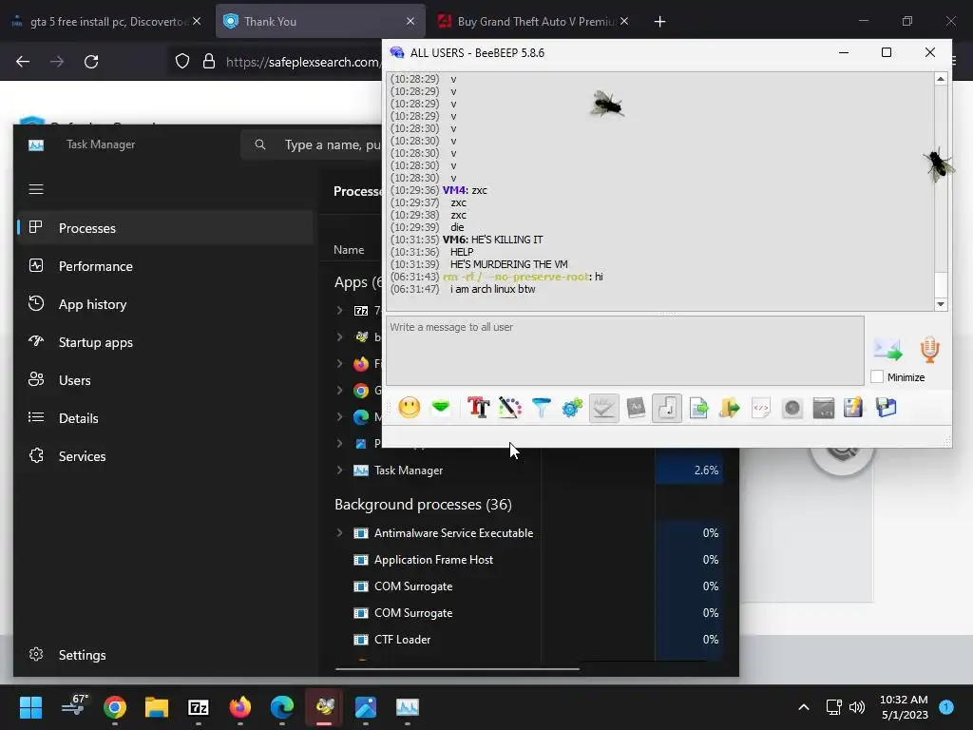The width and height of the screenshot is (973, 730).
Task: Reload the browser page
Action: [91, 62]
